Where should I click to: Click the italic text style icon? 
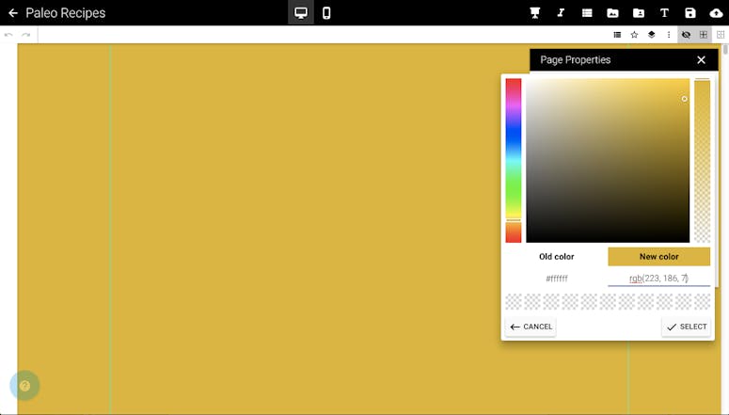point(561,13)
